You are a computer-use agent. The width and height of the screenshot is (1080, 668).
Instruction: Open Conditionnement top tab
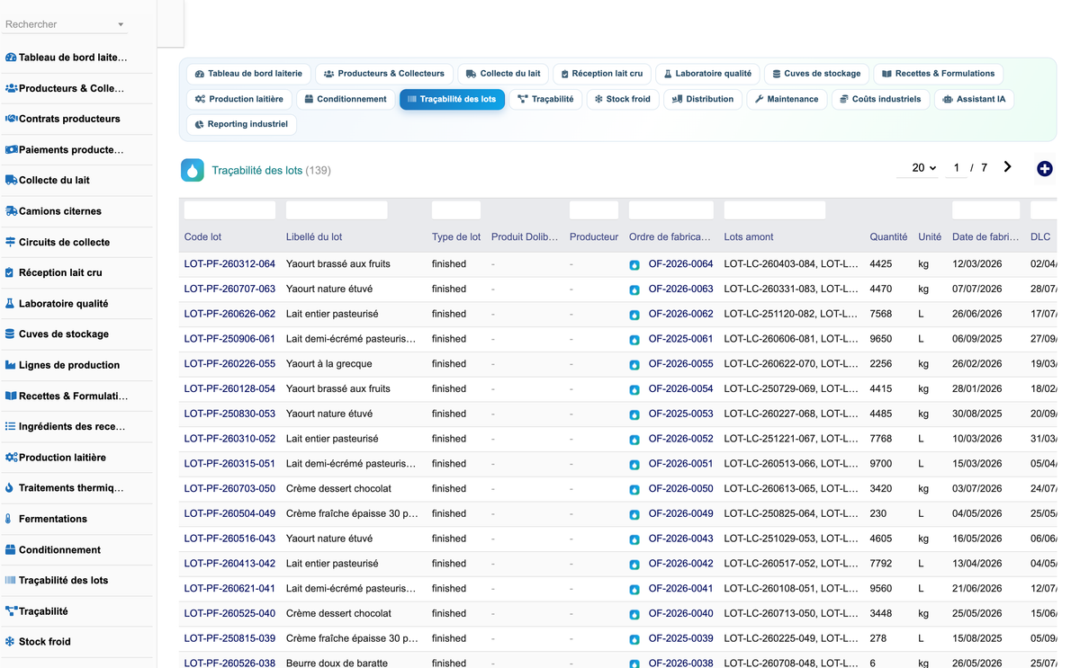(x=346, y=99)
